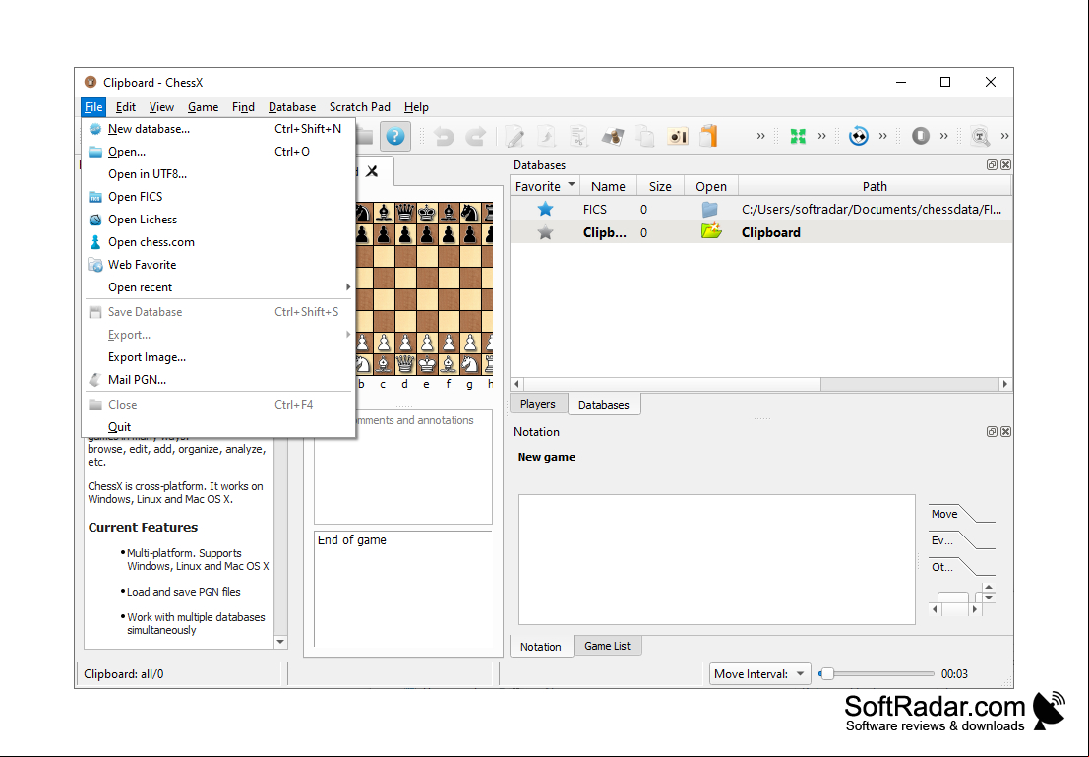Expand hidden toolbar items after clipboard icon
The width and height of the screenshot is (1089, 757).
[760, 136]
